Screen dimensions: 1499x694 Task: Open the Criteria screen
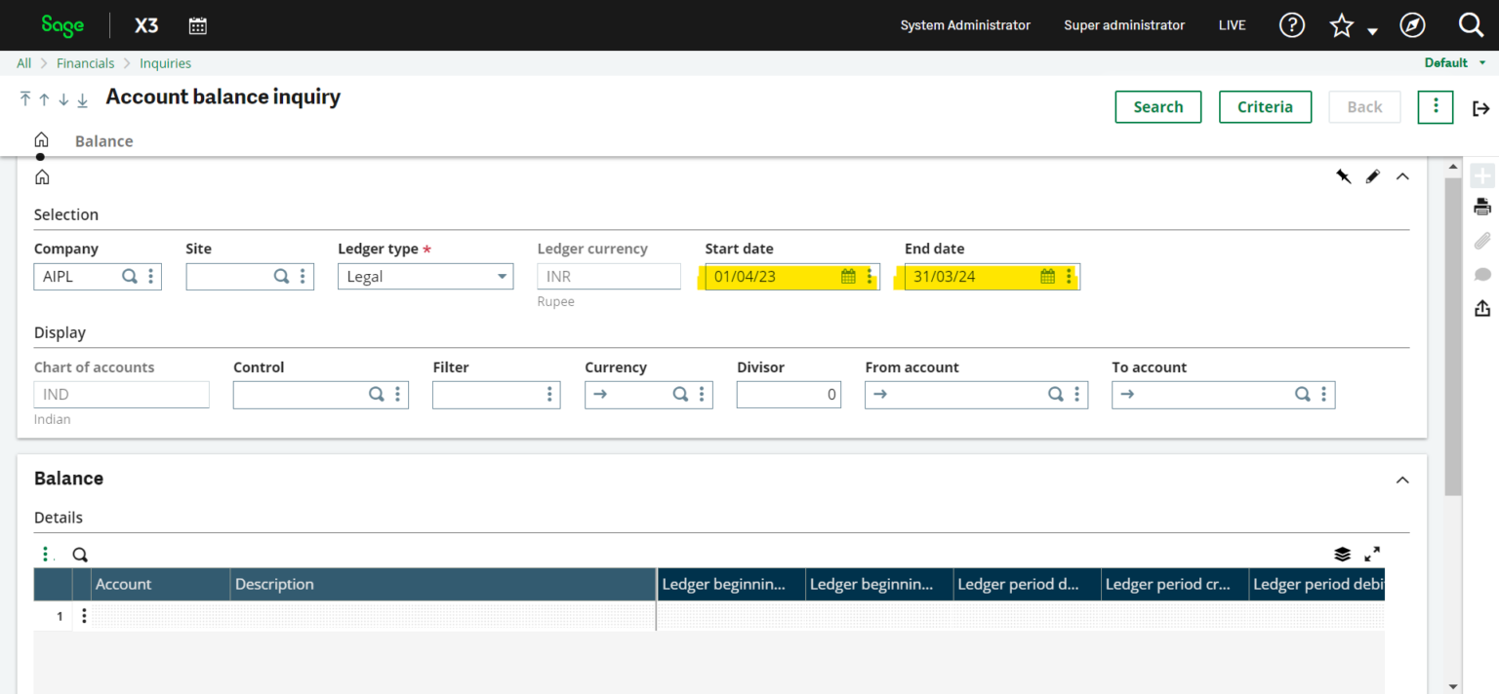point(1265,106)
